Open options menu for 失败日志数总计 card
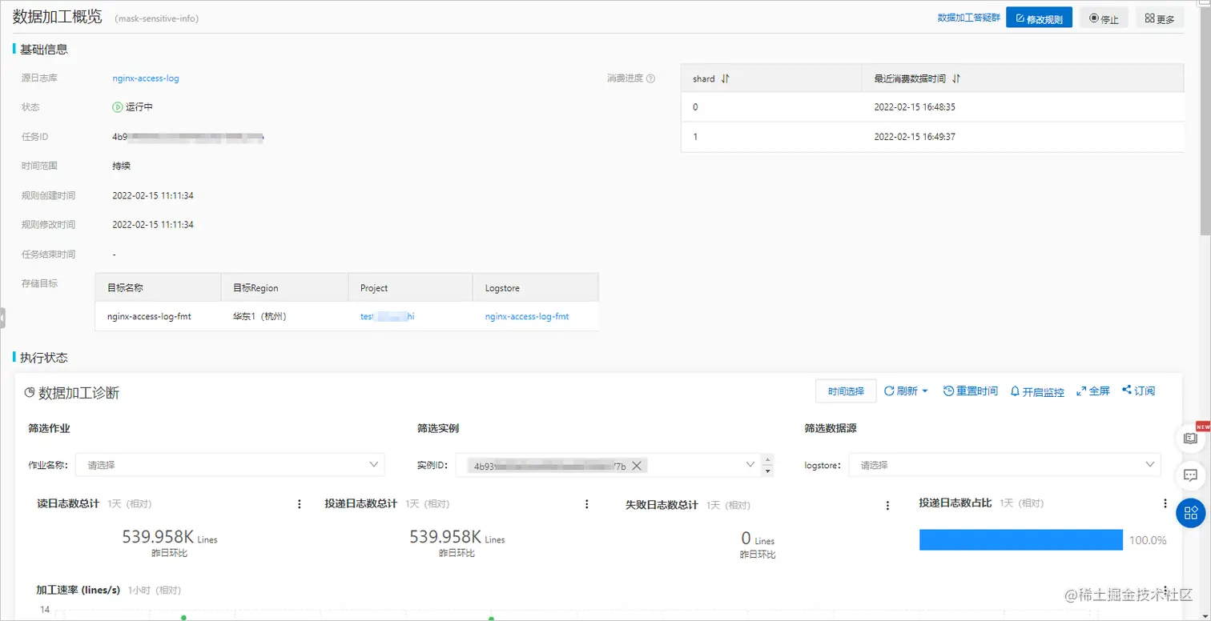The height and width of the screenshot is (621, 1211). click(x=887, y=505)
